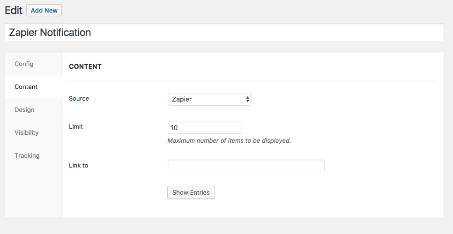Switch to the Config tab
This screenshot has width=453, height=234.
point(33,64)
